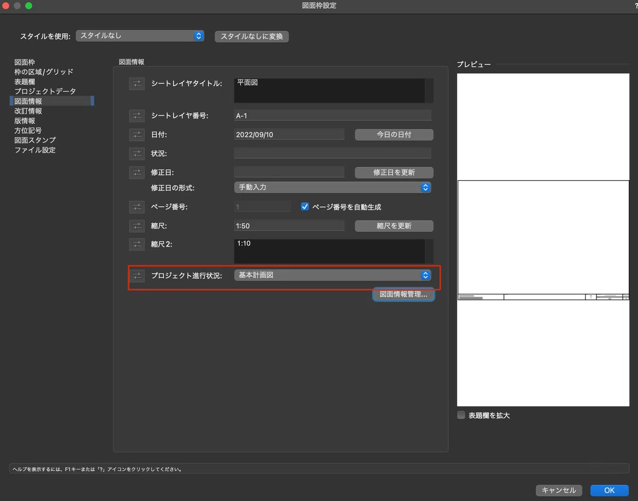The image size is (638, 501).
Task: Click the 縮尺 field showing 1:50
Action: tap(289, 226)
